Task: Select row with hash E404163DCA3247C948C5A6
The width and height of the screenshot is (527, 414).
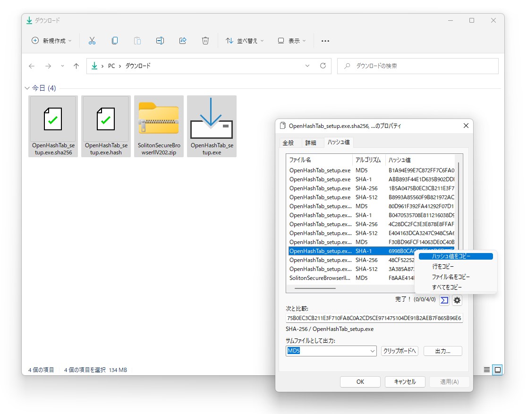Action: pos(371,233)
